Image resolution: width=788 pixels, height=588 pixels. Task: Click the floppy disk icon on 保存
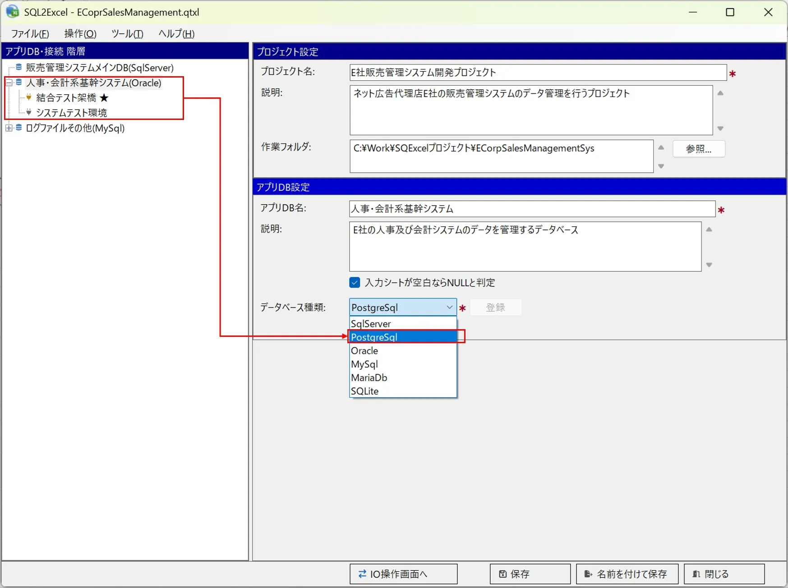pyautogui.click(x=503, y=574)
